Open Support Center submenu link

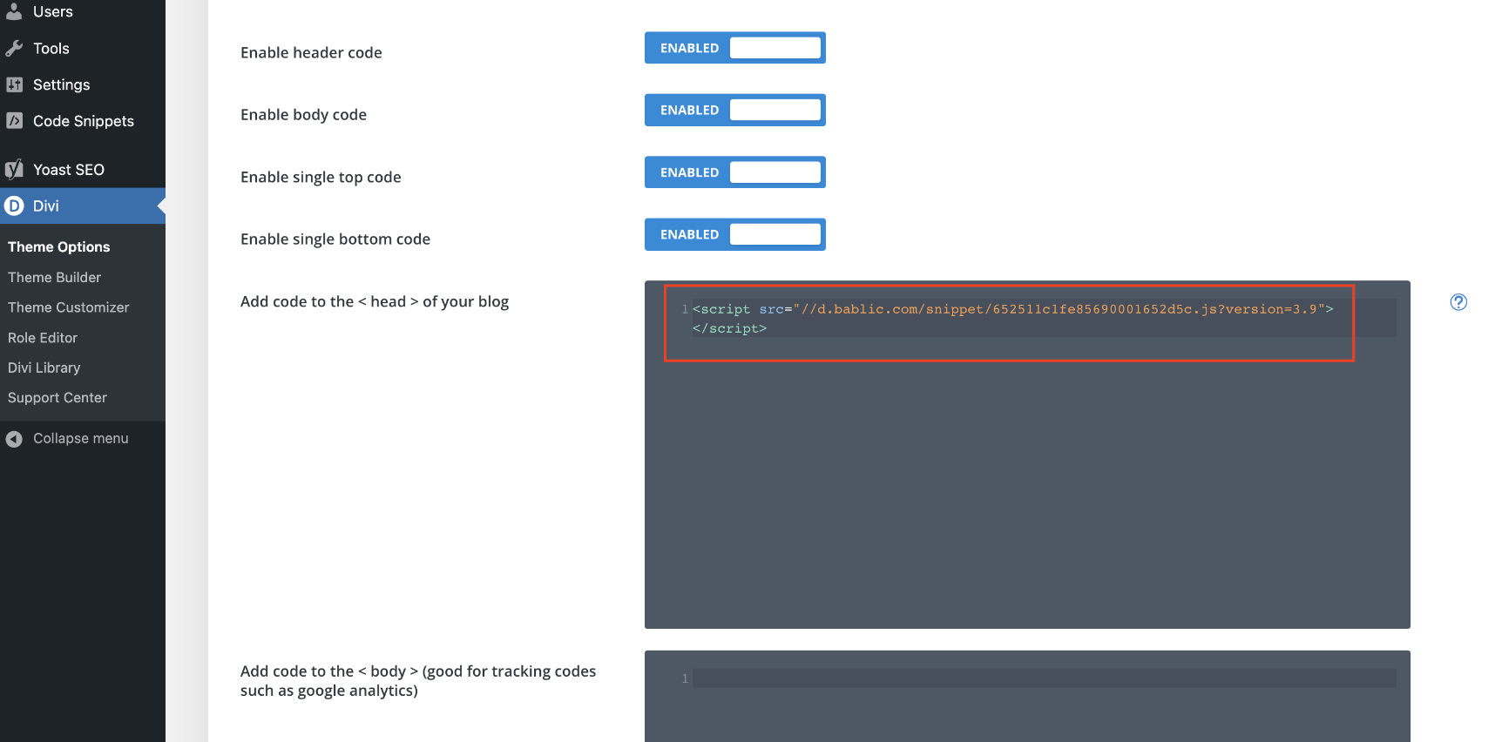tap(57, 397)
